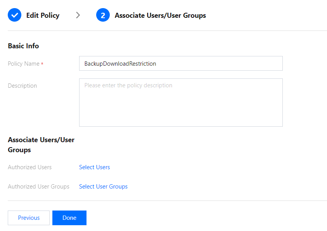Click inside the Description text area
This screenshot has width=327, height=231.
point(180,102)
